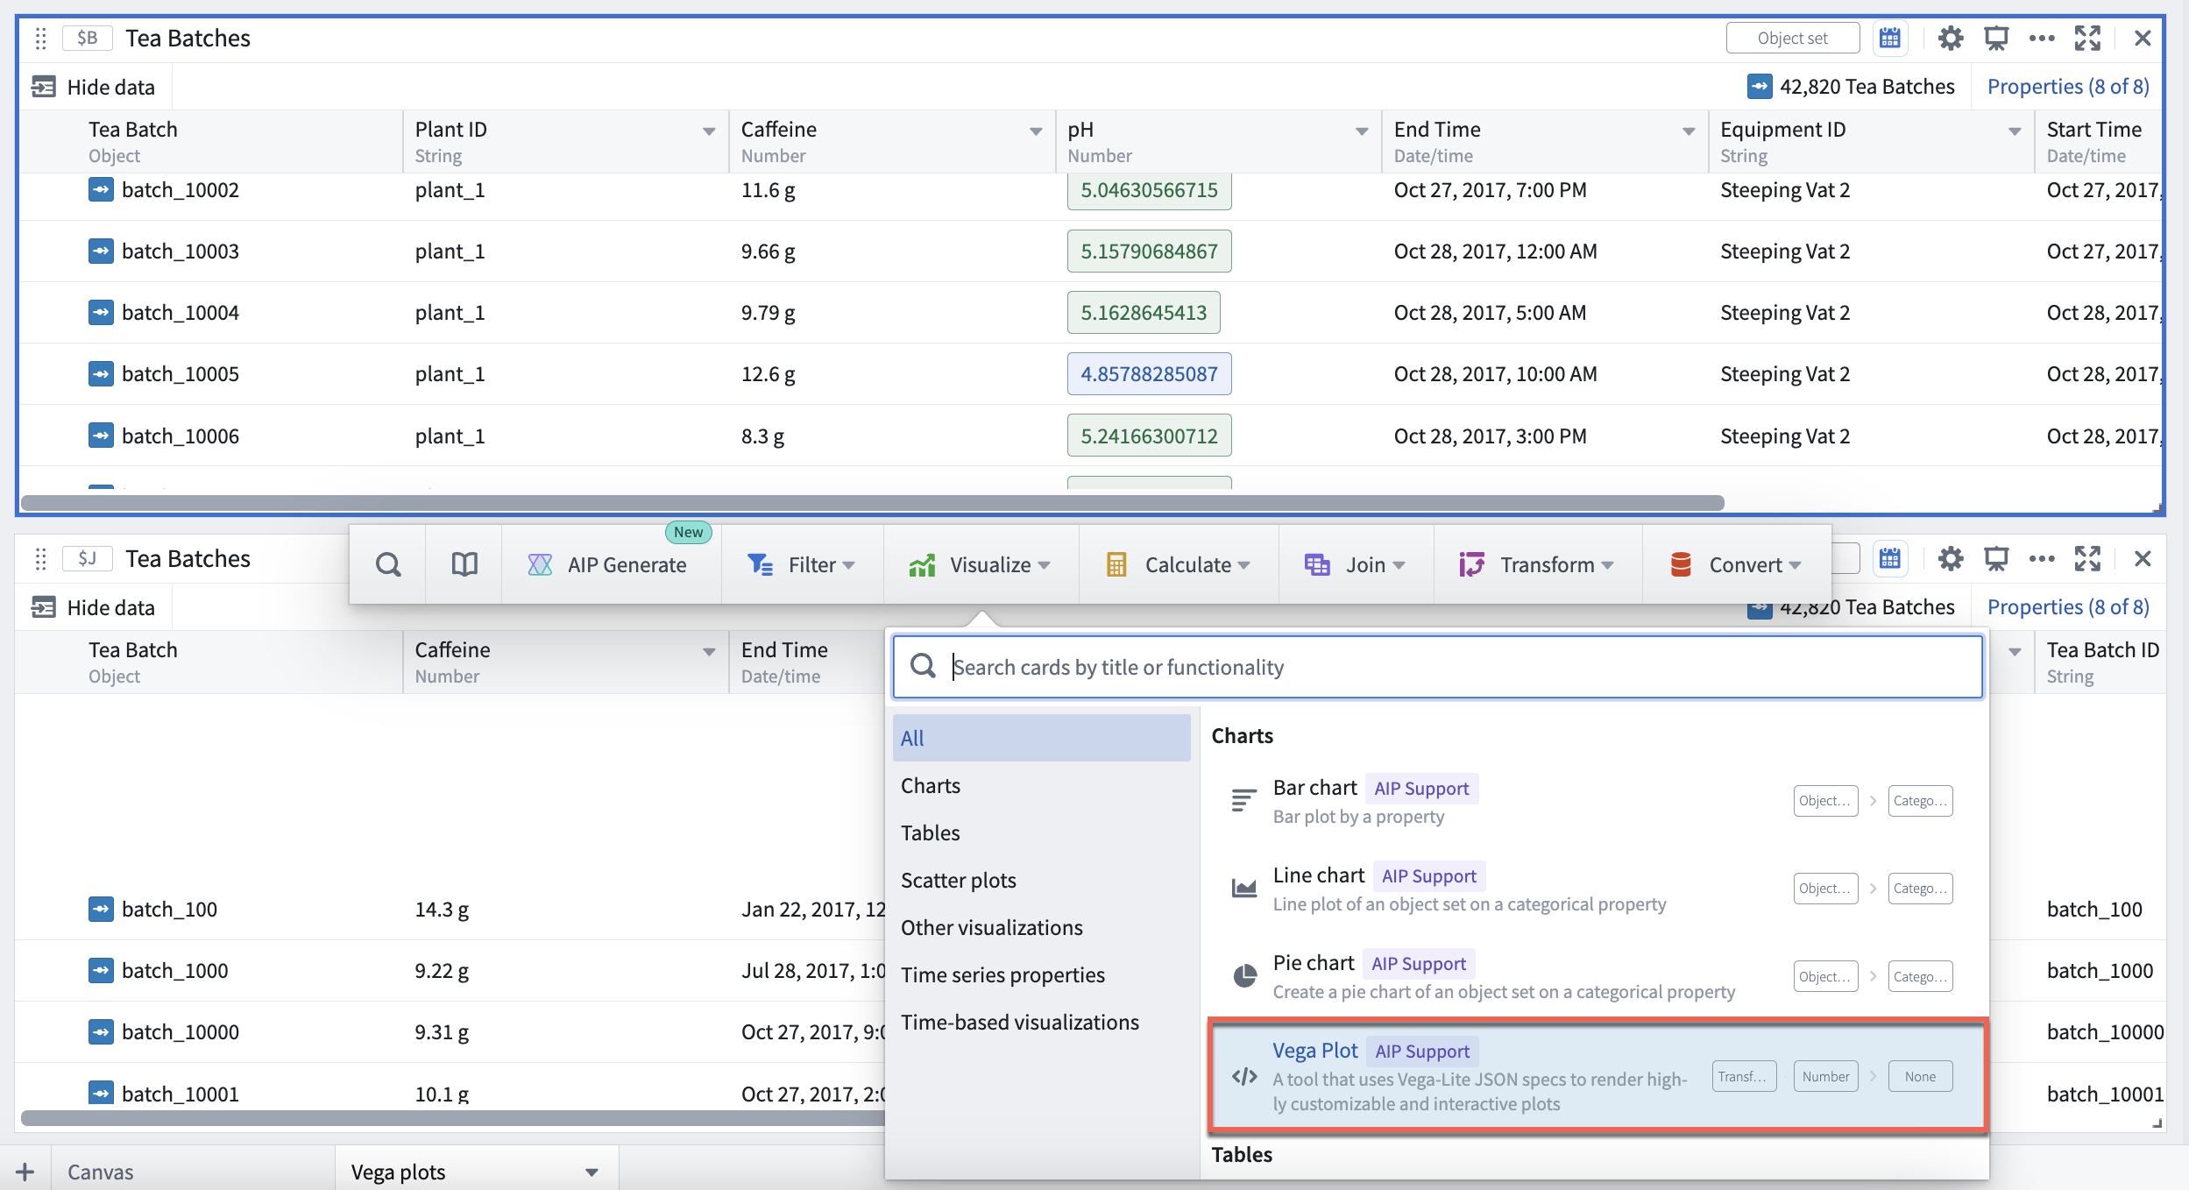Open settings gear in lower Tea Batches panel
The image size is (2189, 1190).
pos(1951,559)
